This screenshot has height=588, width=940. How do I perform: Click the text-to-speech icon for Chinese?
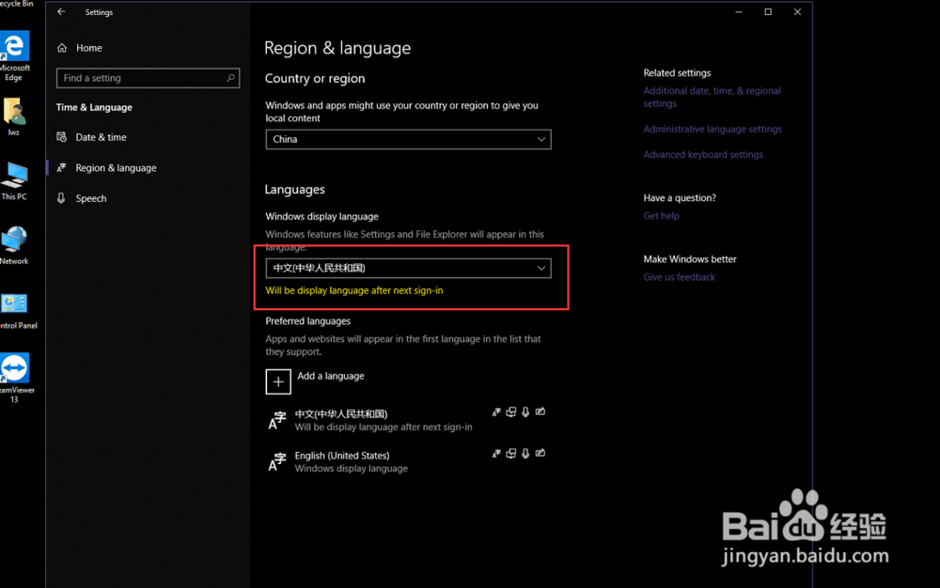point(510,412)
